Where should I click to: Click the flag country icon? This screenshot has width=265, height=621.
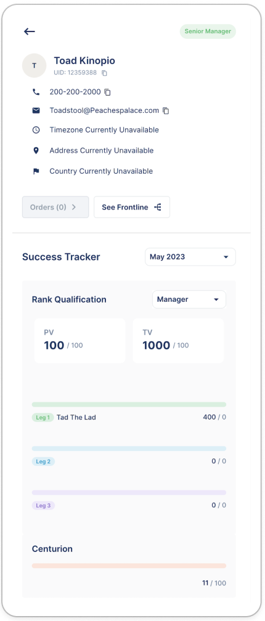click(36, 171)
